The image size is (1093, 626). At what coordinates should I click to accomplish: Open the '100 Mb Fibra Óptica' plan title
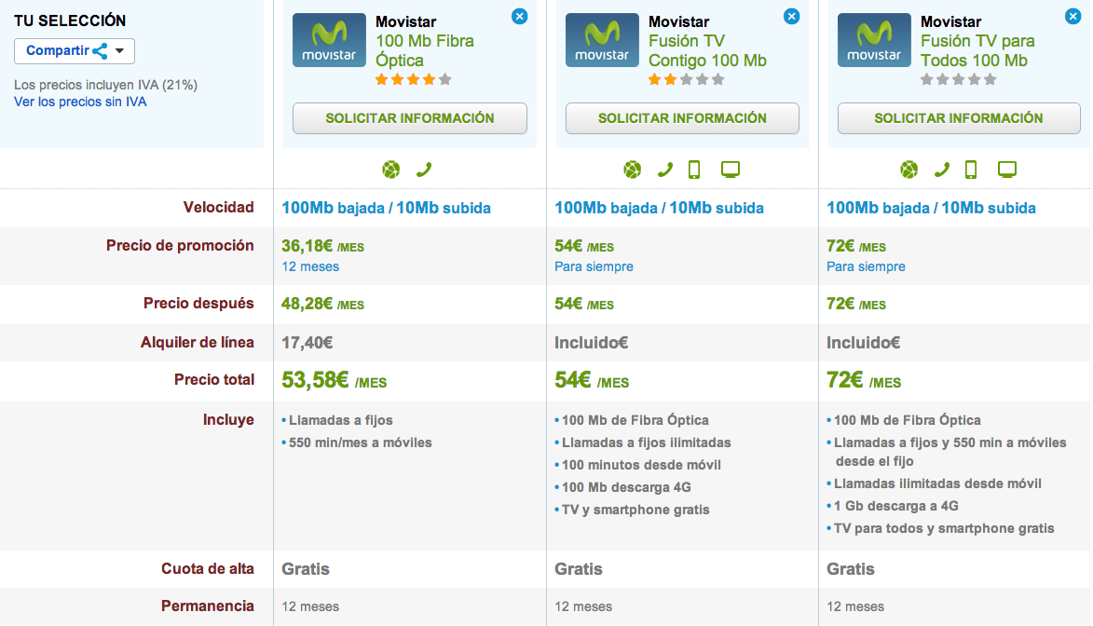[x=425, y=50]
